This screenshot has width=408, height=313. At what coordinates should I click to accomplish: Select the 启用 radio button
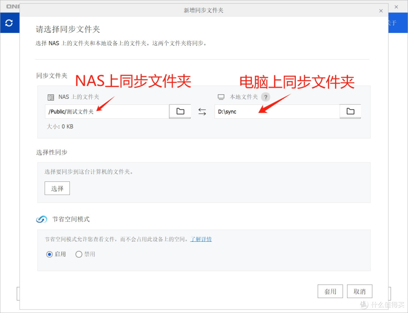pyautogui.click(x=49, y=254)
